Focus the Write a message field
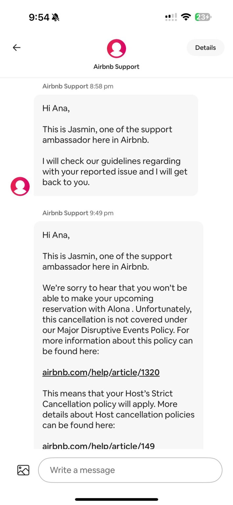233x505 pixels. point(130,470)
